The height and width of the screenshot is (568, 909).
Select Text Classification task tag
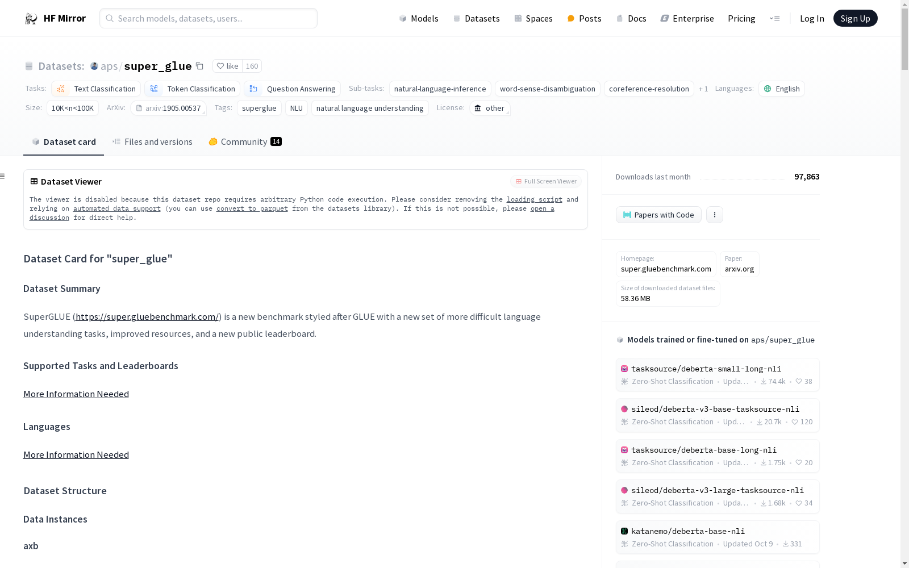click(x=96, y=89)
